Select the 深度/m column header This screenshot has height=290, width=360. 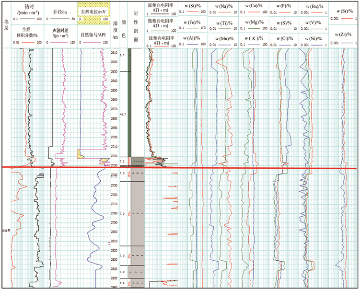(x=116, y=26)
